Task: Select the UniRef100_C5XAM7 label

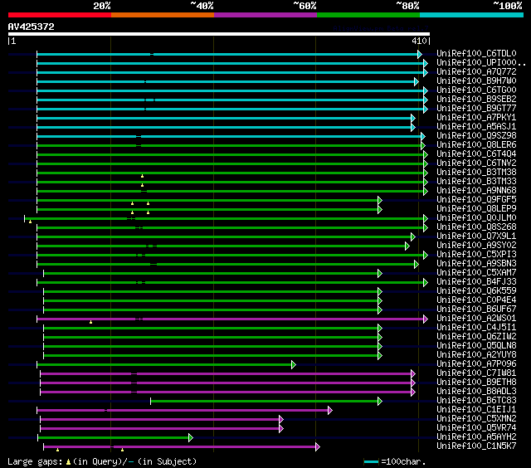Action: pos(476,273)
